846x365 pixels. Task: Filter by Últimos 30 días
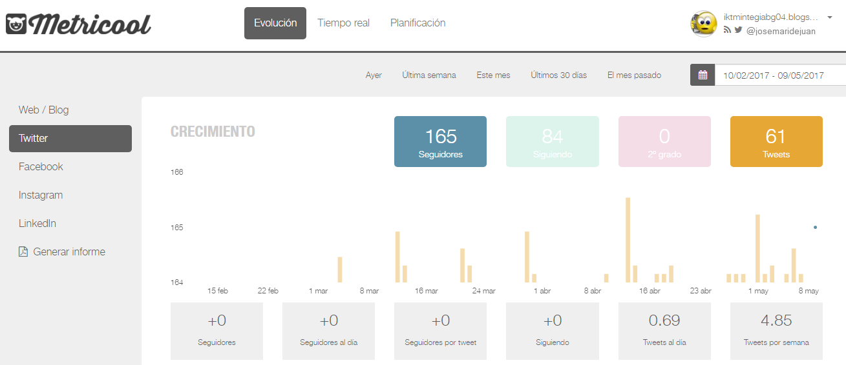(x=559, y=75)
